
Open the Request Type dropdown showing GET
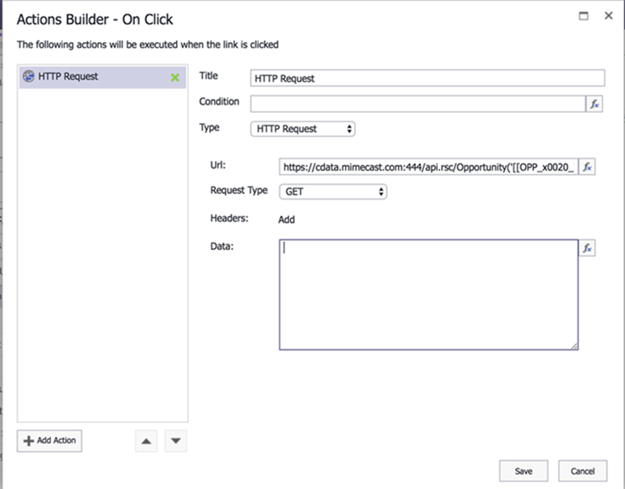[x=333, y=192]
